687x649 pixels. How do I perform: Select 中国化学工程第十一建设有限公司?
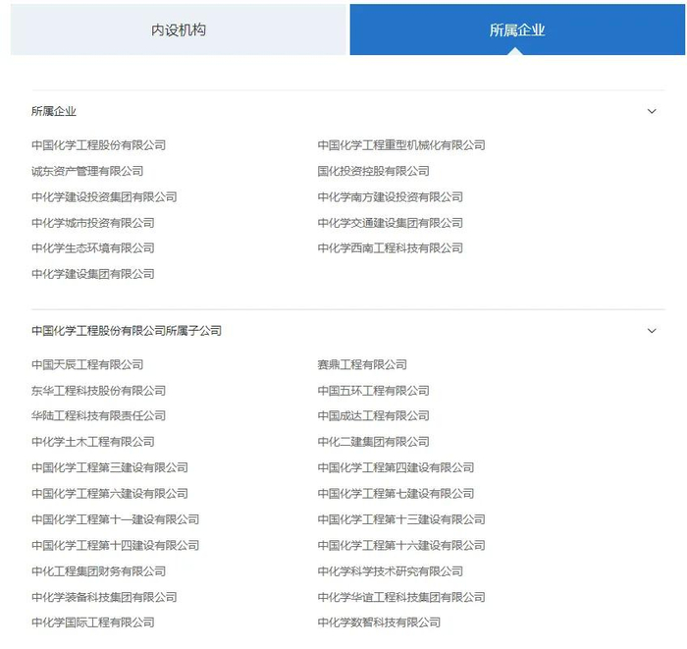tap(115, 519)
